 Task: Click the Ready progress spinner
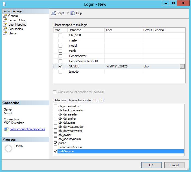[x=8, y=149]
